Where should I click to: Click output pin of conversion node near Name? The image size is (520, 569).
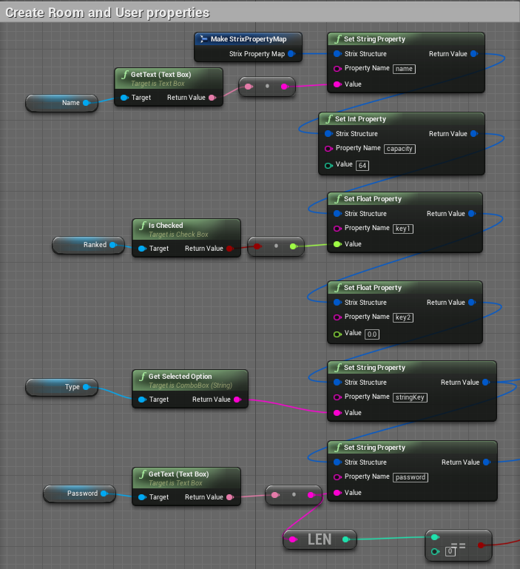pos(285,87)
